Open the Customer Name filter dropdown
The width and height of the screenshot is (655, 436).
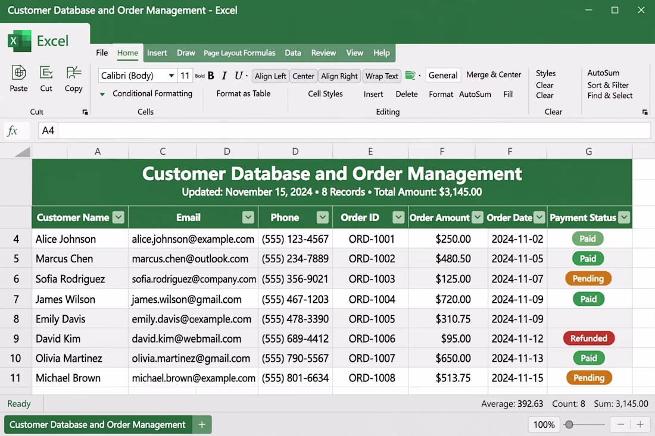[x=118, y=217]
